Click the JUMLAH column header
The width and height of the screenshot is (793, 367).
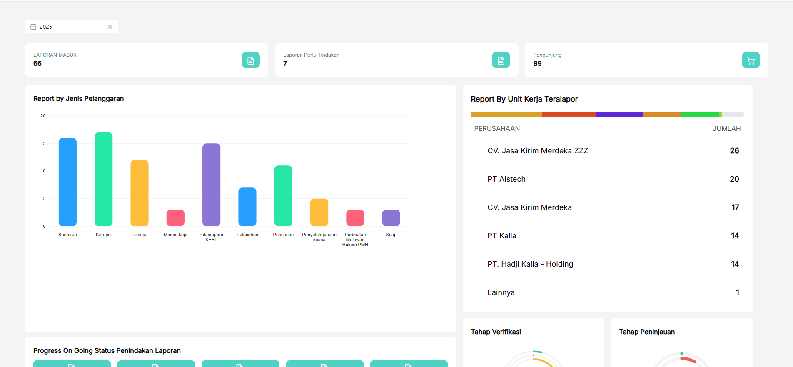726,129
